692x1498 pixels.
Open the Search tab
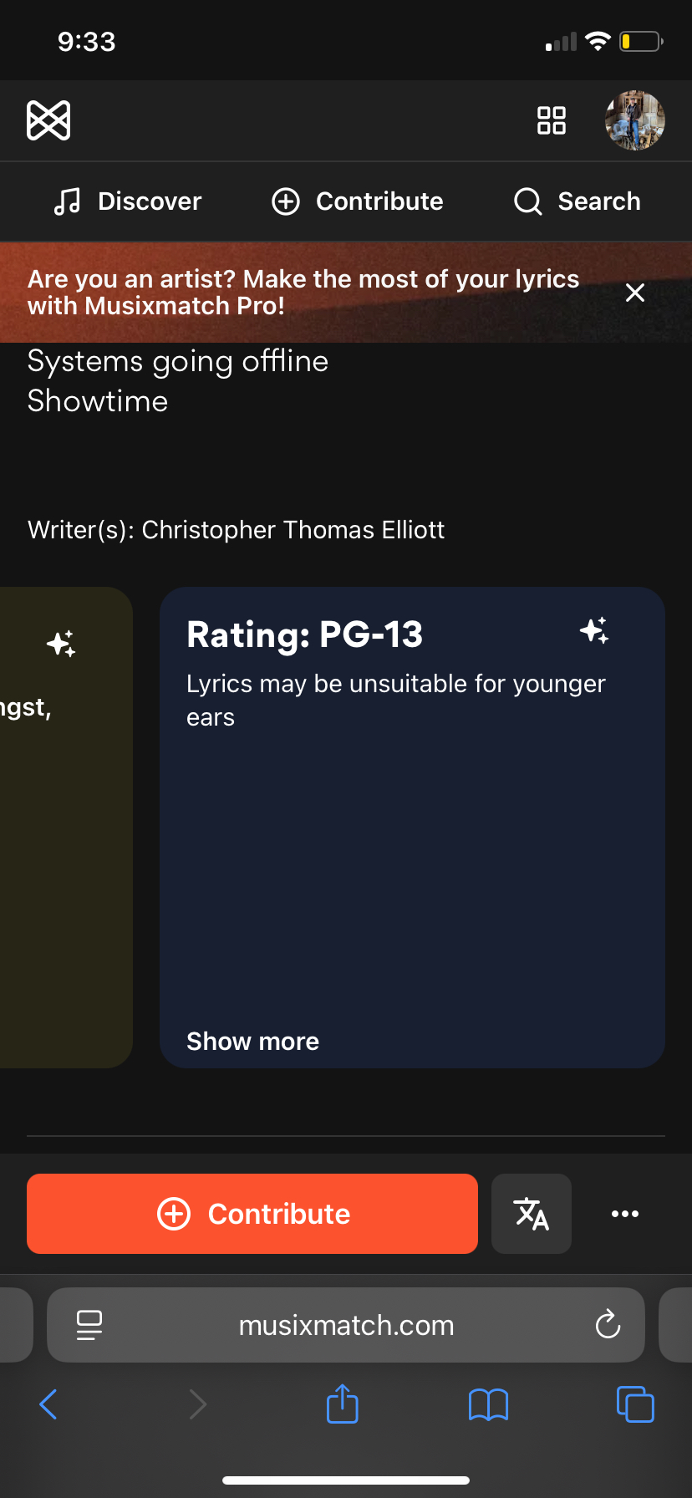tap(578, 201)
